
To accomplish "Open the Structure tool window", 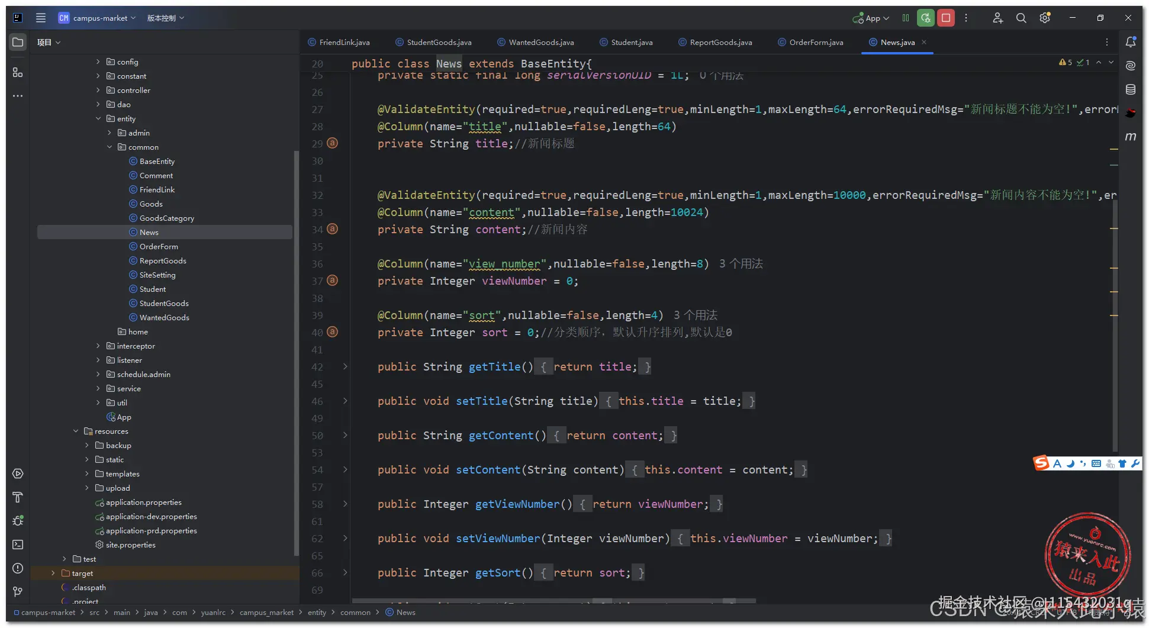I will click(18, 72).
